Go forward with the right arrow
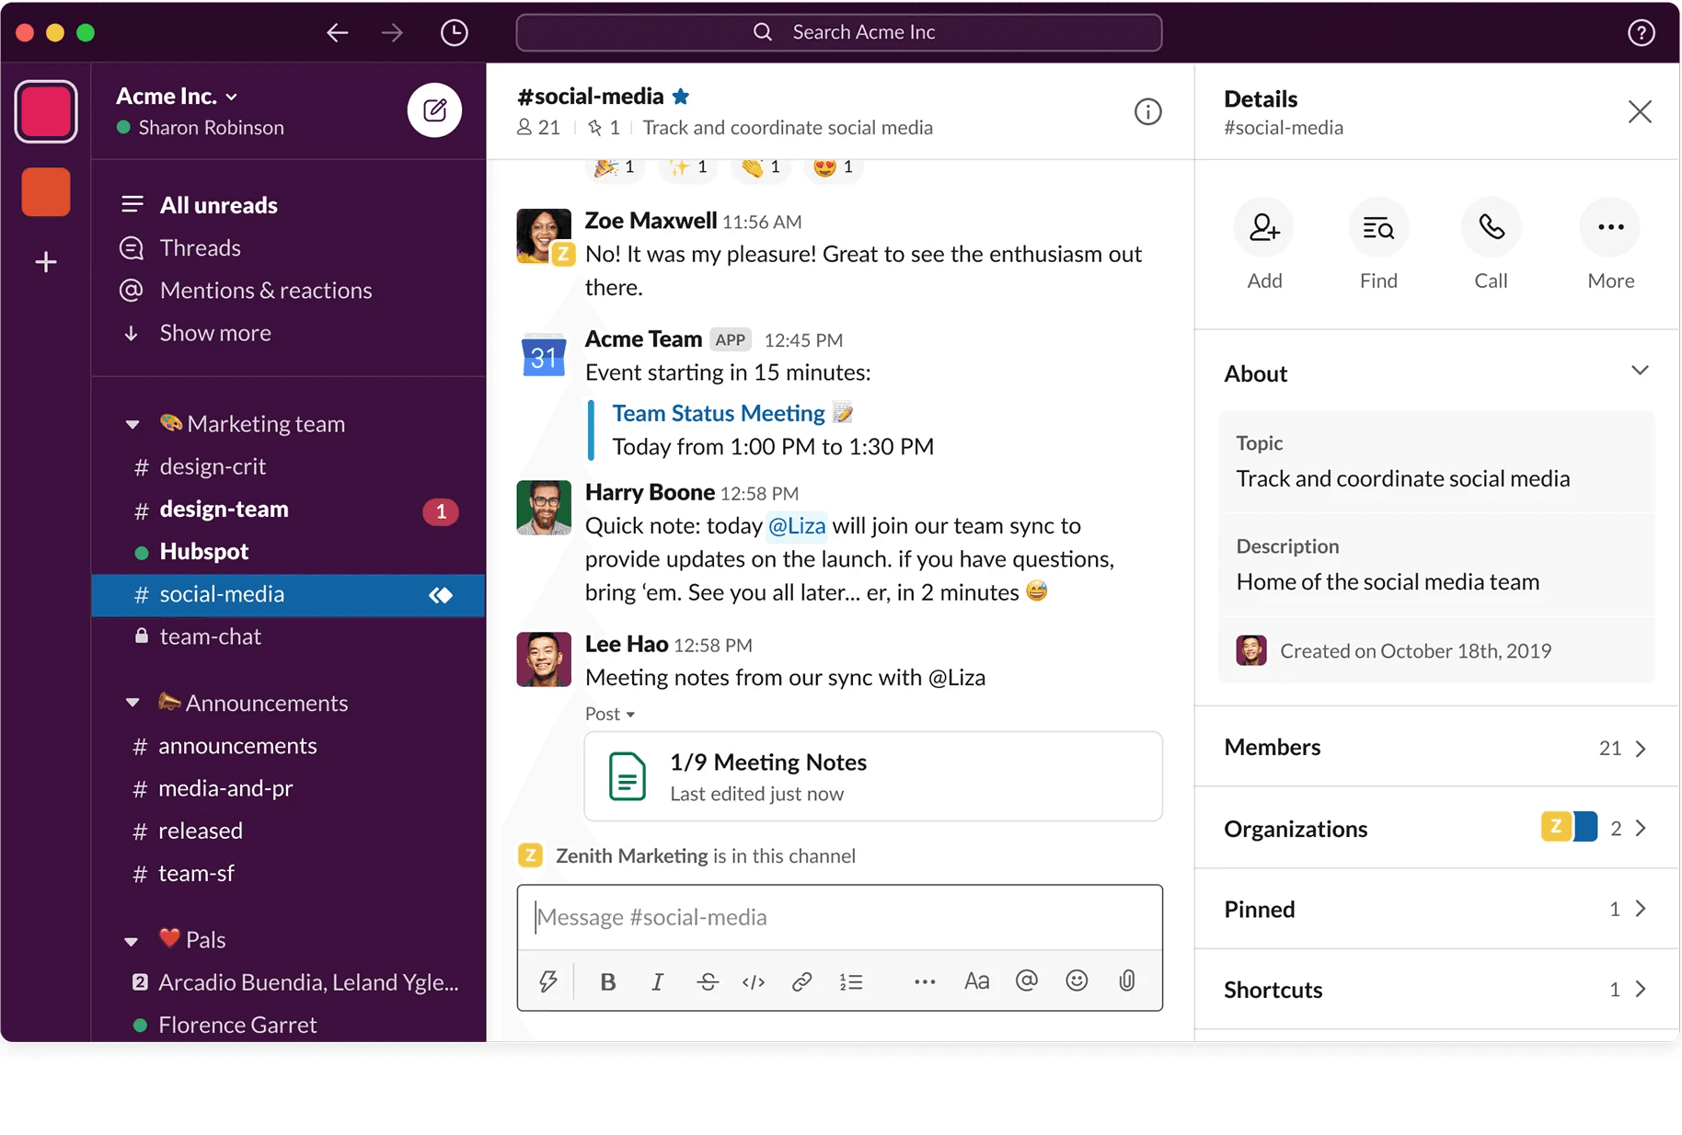This screenshot has width=1682, height=1135. pos(392,33)
